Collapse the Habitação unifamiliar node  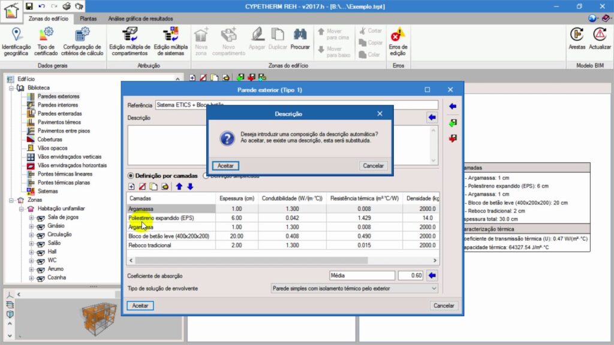point(22,208)
